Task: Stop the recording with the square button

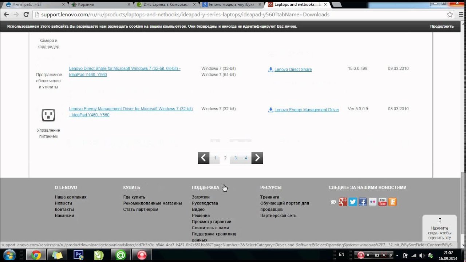Action: click(x=368, y=255)
